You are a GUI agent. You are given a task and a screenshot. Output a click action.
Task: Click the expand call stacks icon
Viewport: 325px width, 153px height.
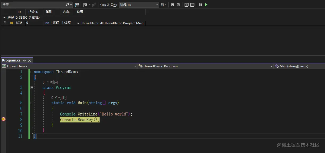point(186,5)
